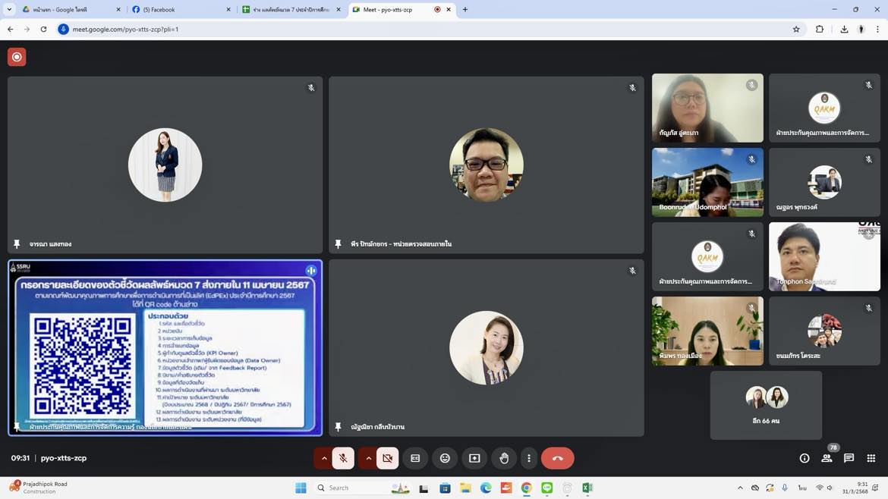Show the participants list with 78 badge

tap(827, 458)
